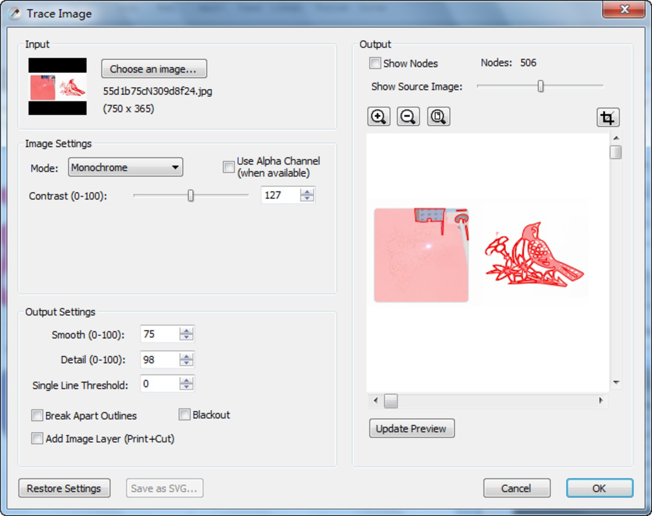Check Add Image Layer (Print+Cut)
Image resolution: width=652 pixels, height=516 pixels.
tap(37, 439)
